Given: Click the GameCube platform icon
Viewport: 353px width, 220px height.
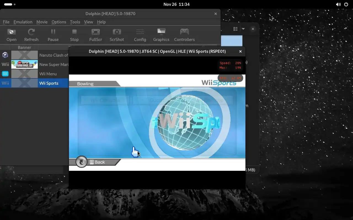Looking at the screenshot, I should 5,55.
